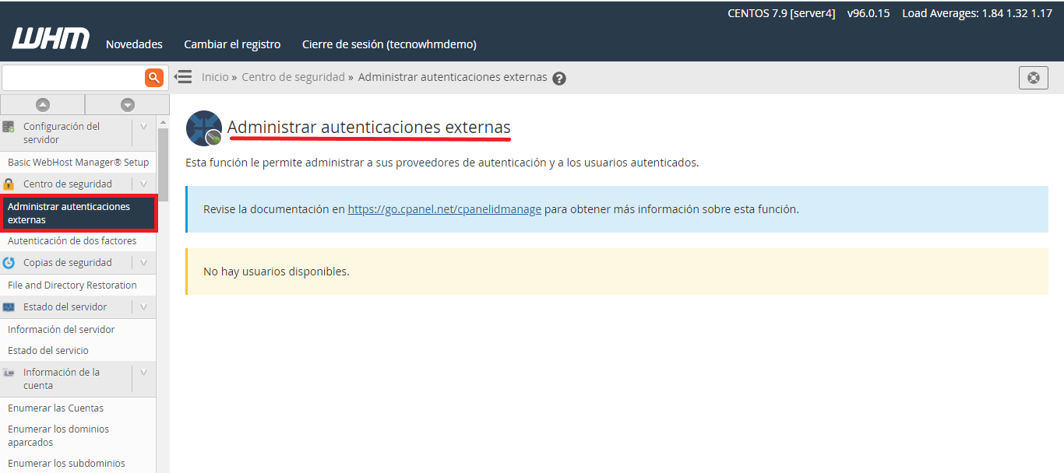Click the sidebar collapse-all up arrow
Image resolution: width=1064 pixels, height=473 pixels.
tap(43, 105)
